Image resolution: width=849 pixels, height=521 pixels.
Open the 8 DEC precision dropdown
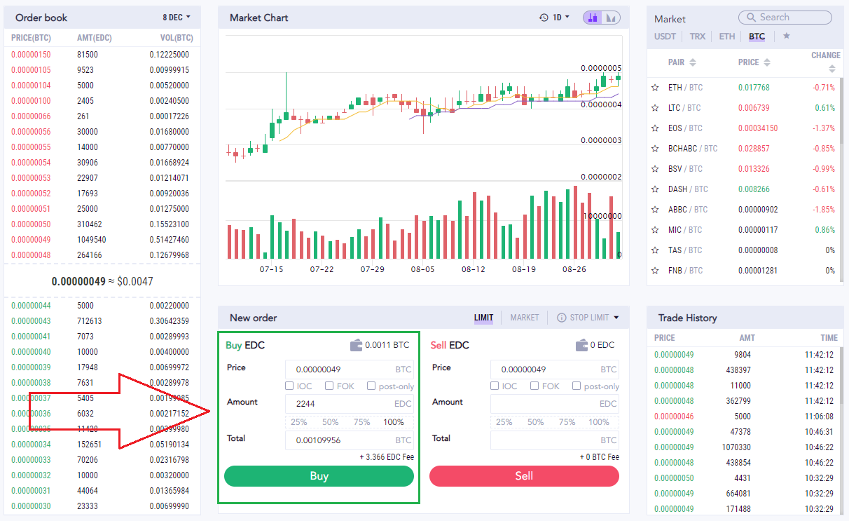pyautogui.click(x=177, y=17)
